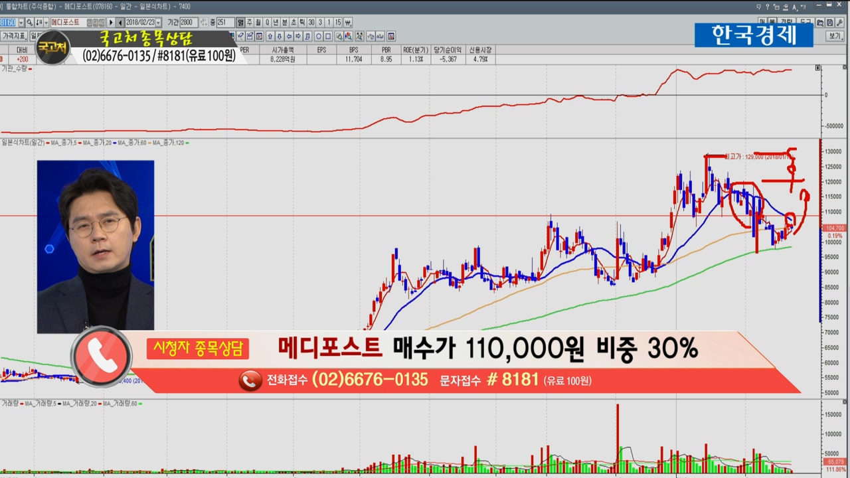Click the open folder icon at top right
This screenshot has height=478, width=850.
(820, 23)
